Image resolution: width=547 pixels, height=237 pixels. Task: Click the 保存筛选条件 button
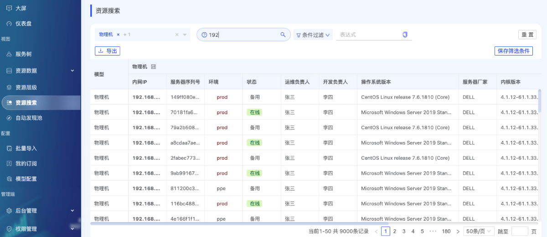click(x=513, y=51)
